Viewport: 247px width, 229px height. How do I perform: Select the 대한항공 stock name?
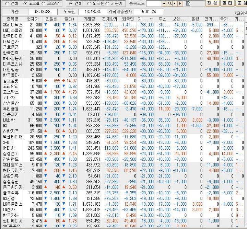tap(11, 70)
